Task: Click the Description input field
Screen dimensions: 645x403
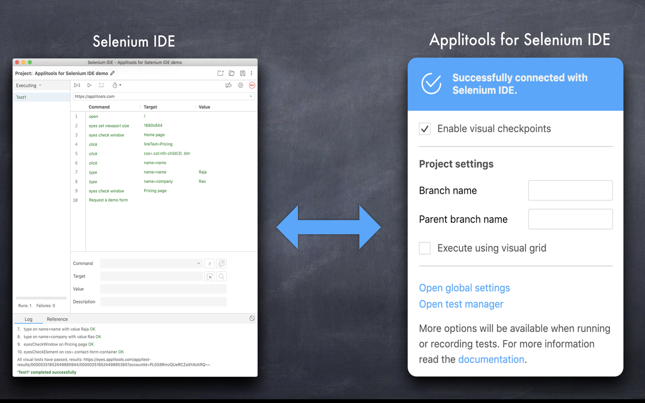Action: click(x=163, y=302)
